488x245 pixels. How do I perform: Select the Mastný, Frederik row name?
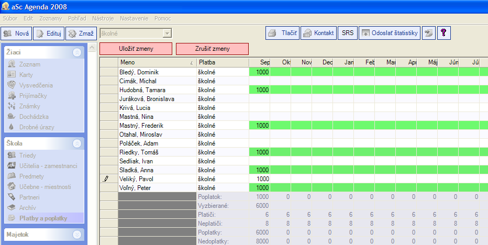click(x=141, y=126)
